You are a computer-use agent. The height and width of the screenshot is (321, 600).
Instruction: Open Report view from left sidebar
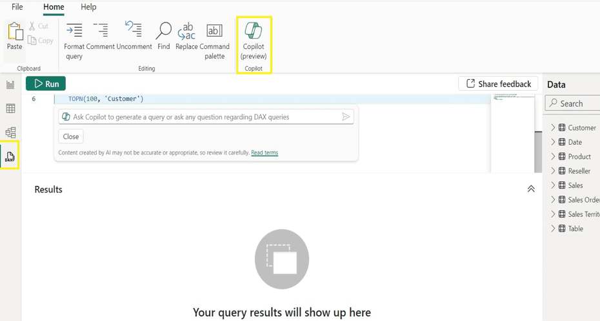click(10, 84)
